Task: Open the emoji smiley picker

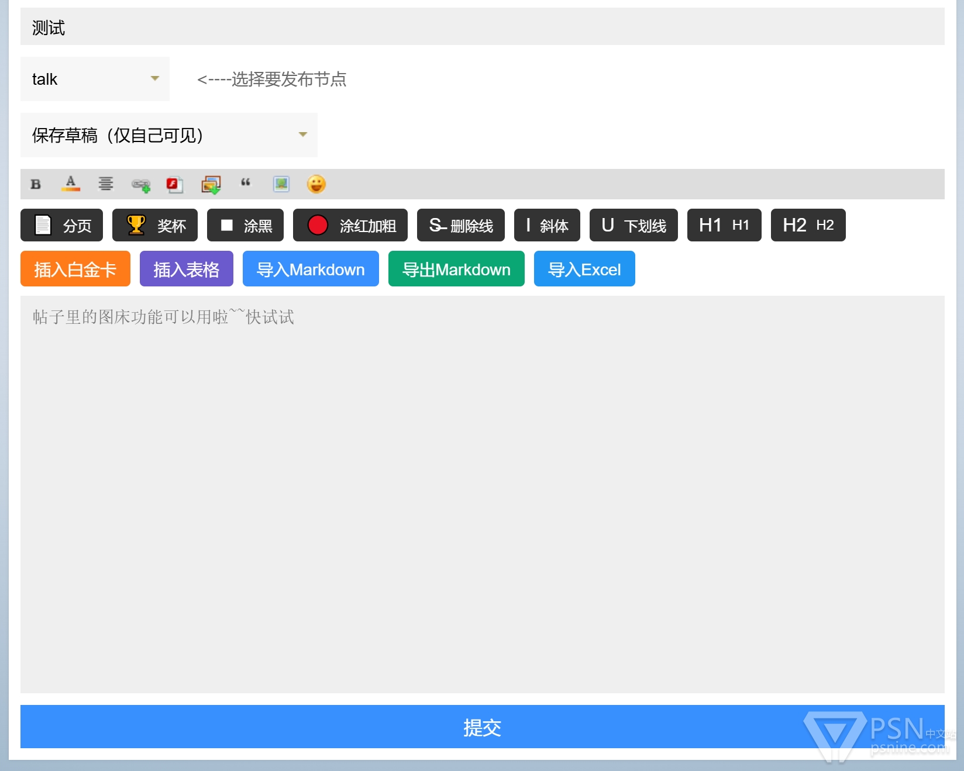Action: pyautogui.click(x=316, y=184)
